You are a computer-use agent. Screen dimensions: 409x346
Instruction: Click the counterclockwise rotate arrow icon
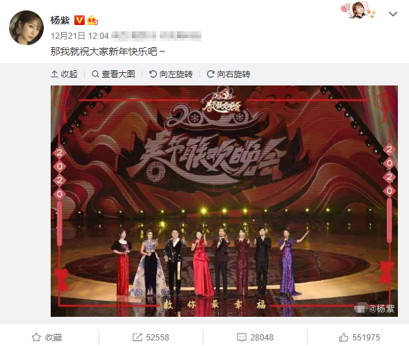point(153,74)
